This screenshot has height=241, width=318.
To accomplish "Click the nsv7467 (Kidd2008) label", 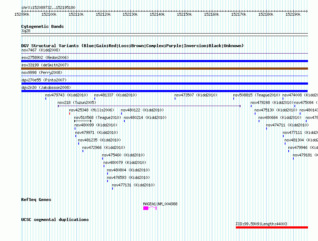I will 41,50.
